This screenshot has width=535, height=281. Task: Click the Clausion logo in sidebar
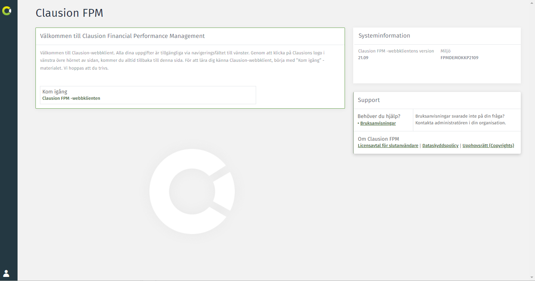pos(7,11)
